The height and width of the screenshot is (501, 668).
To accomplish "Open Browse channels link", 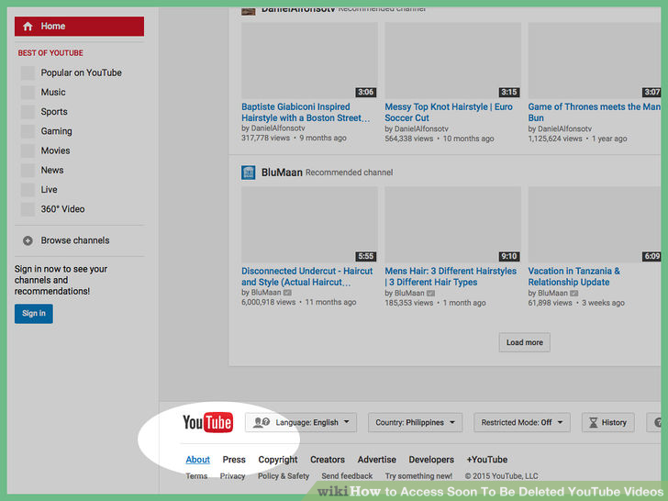I will coord(75,240).
